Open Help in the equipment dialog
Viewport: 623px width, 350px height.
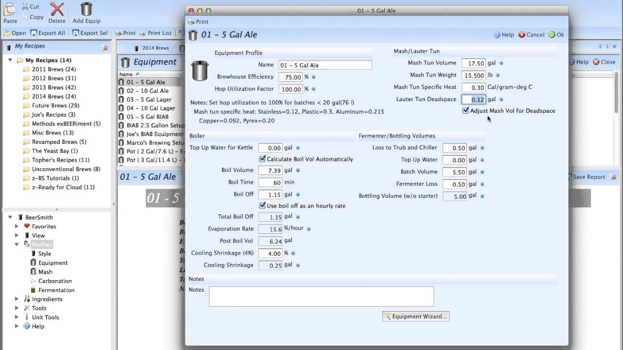[504, 35]
